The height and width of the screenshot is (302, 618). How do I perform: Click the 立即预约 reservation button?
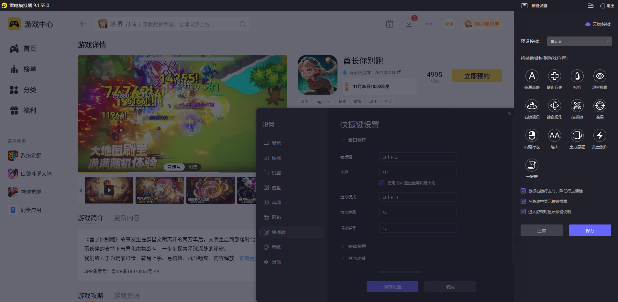coord(476,76)
